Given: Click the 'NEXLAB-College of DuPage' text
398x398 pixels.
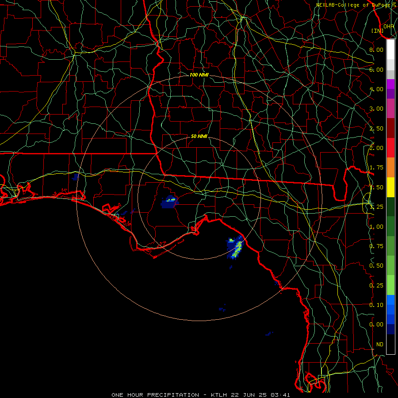Looking at the screenshot, I should coord(354,5).
